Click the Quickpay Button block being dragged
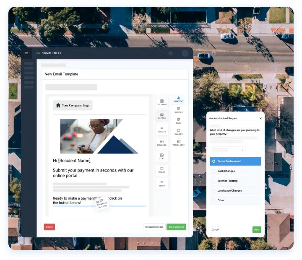 pos(102,203)
